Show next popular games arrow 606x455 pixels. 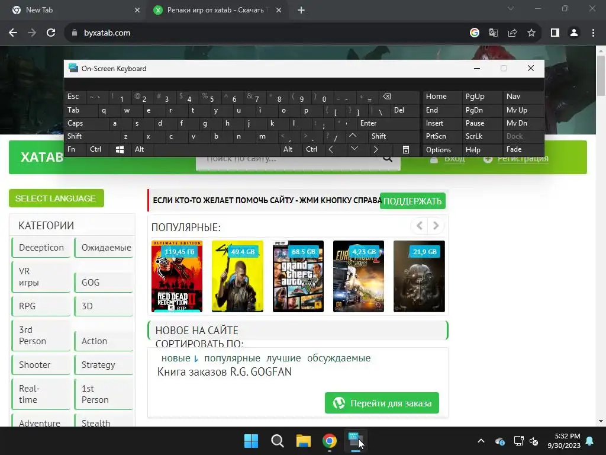click(436, 226)
